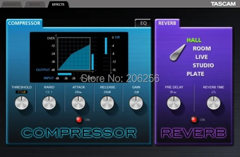Click the REVERB TIME knob
Screen dimensions: 240x157
tap(214, 103)
